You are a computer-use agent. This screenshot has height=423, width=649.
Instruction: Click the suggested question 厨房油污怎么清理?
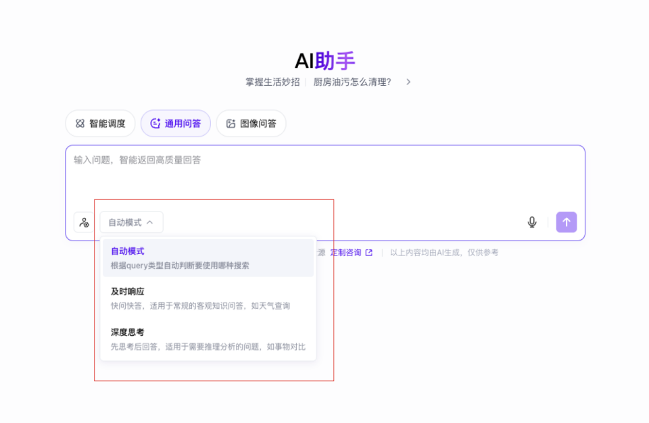352,82
